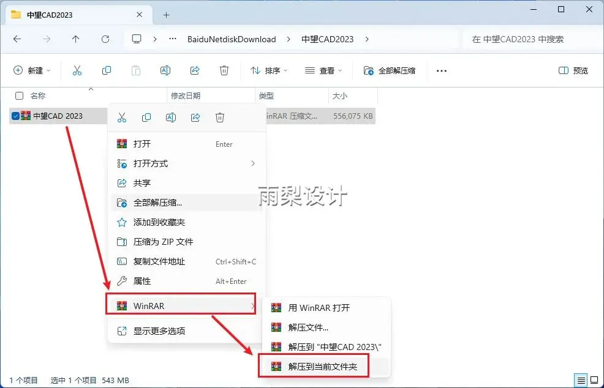Open a new tab with the plus button
The width and height of the screenshot is (604, 388).
pos(167,15)
